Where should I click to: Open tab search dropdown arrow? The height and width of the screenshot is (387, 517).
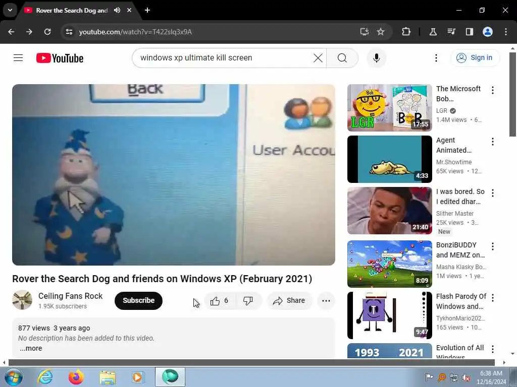(x=10, y=10)
